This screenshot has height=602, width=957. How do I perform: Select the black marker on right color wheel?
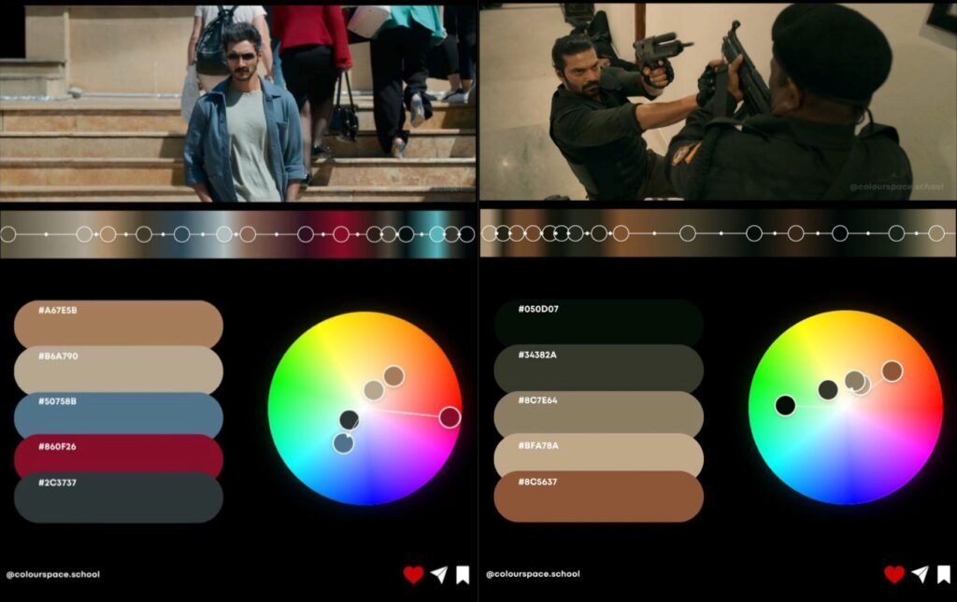tap(785, 405)
